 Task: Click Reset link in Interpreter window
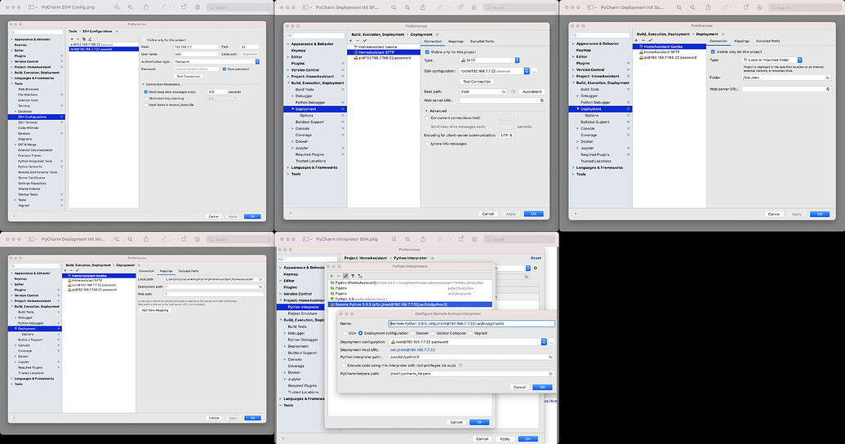(x=536, y=258)
